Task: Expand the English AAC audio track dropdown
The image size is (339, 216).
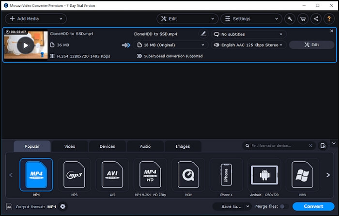Action: [x=249, y=45]
